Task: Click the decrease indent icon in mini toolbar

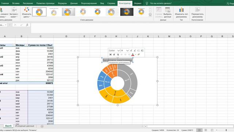Action: click(138, 51)
